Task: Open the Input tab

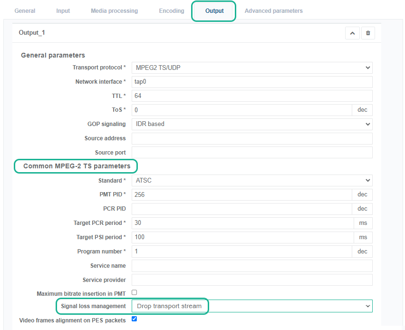Action: tap(63, 11)
